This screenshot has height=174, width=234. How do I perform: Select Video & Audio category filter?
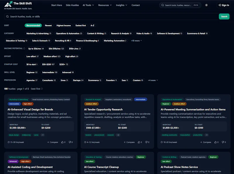[x=144, y=34]
